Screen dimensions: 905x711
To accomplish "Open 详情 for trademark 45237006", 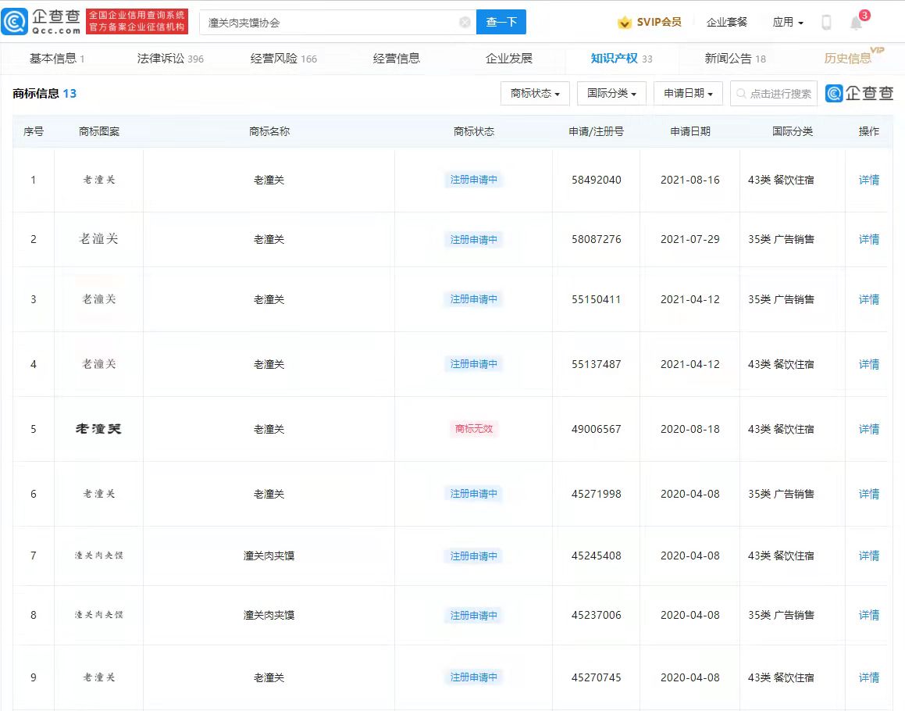I will click(x=868, y=615).
